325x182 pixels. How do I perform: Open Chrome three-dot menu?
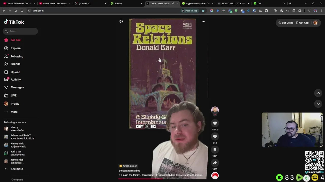coord(321,11)
